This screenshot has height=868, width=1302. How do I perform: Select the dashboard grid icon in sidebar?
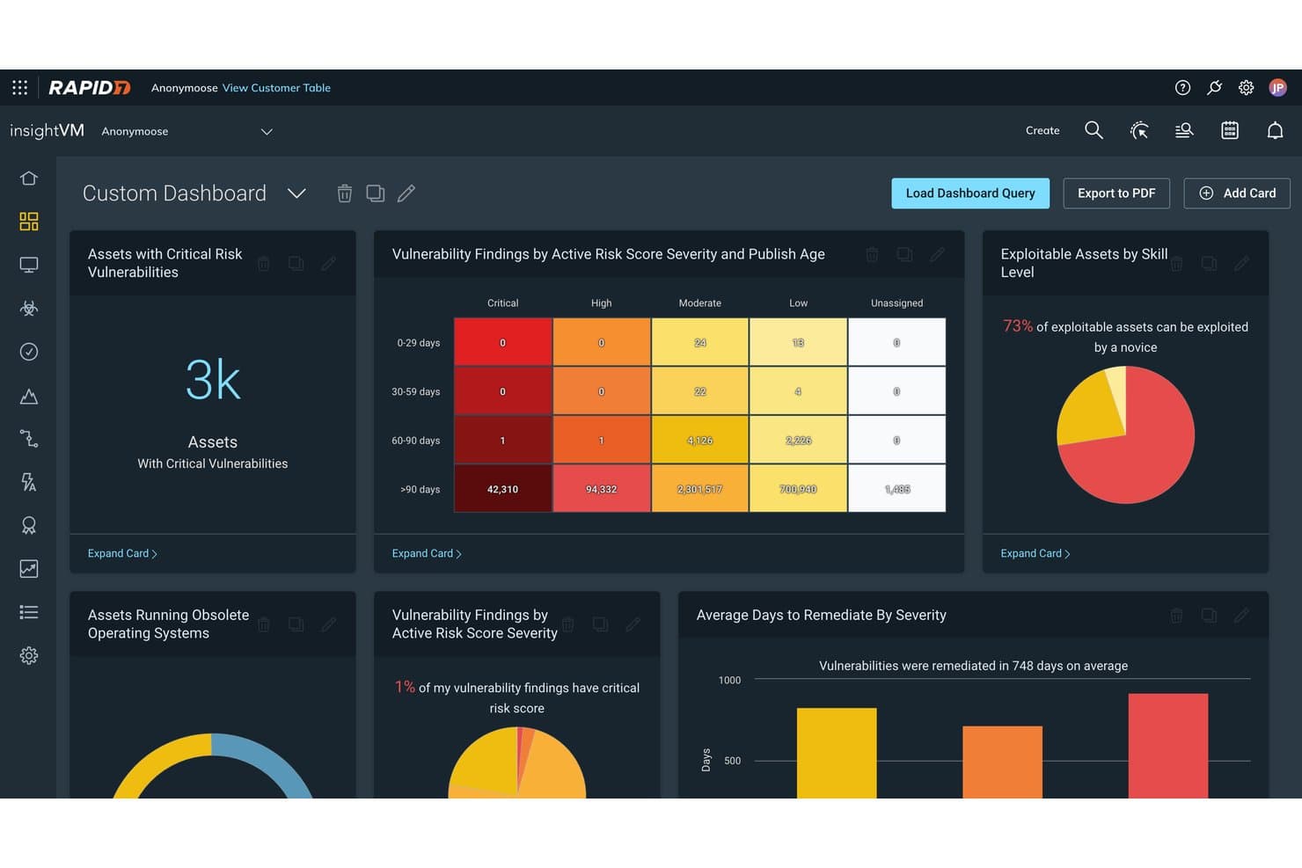coord(29,221)
